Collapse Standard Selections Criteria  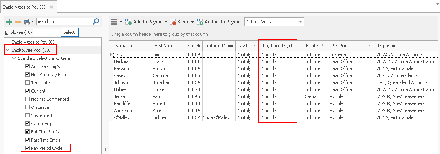[14, 58]
